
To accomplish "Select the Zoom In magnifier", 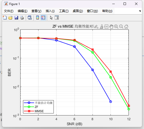I will coord(116,27).
